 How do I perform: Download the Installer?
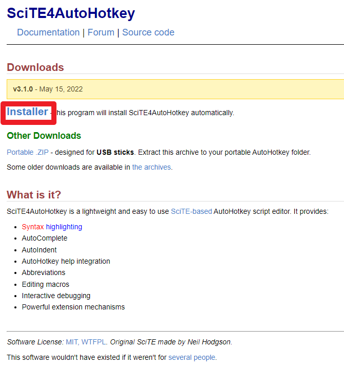click(x=27, y=112)
